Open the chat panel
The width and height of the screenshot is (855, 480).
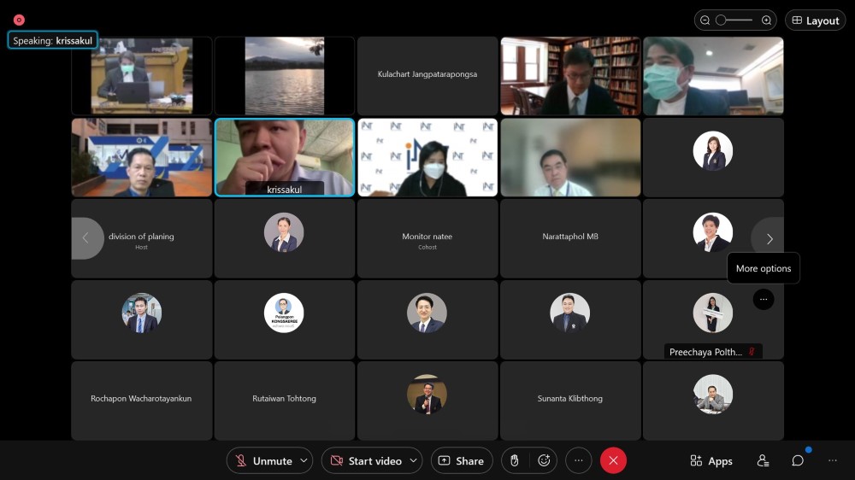point(798,461)
